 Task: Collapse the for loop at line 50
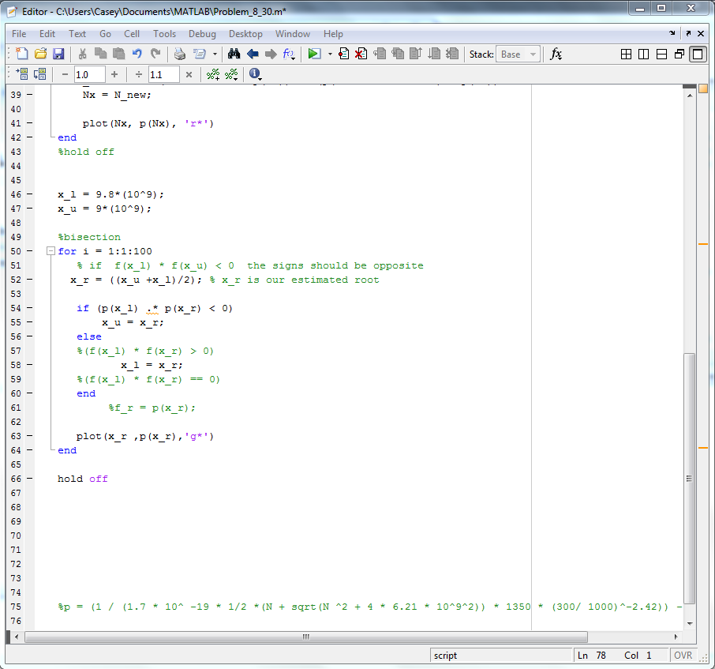coord(51,251)
